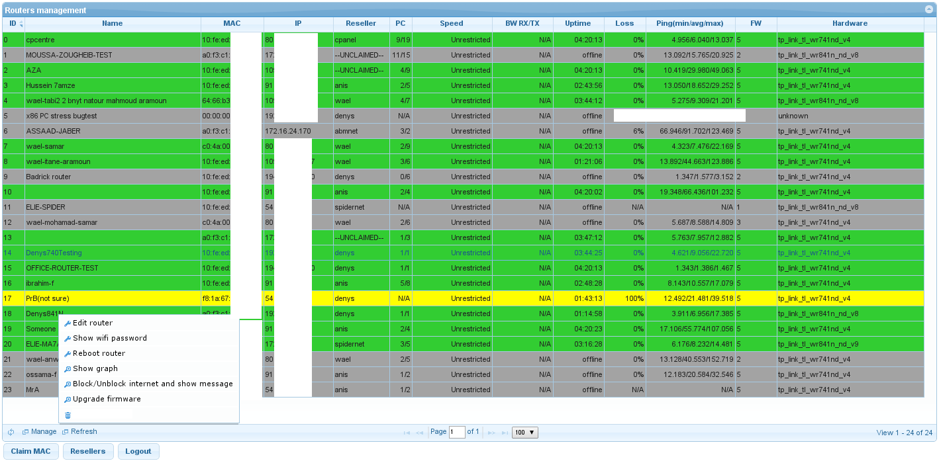Screen dimensions: 939x463
Task: Select Edit router from context menu
Action: [x=92, y=323]
